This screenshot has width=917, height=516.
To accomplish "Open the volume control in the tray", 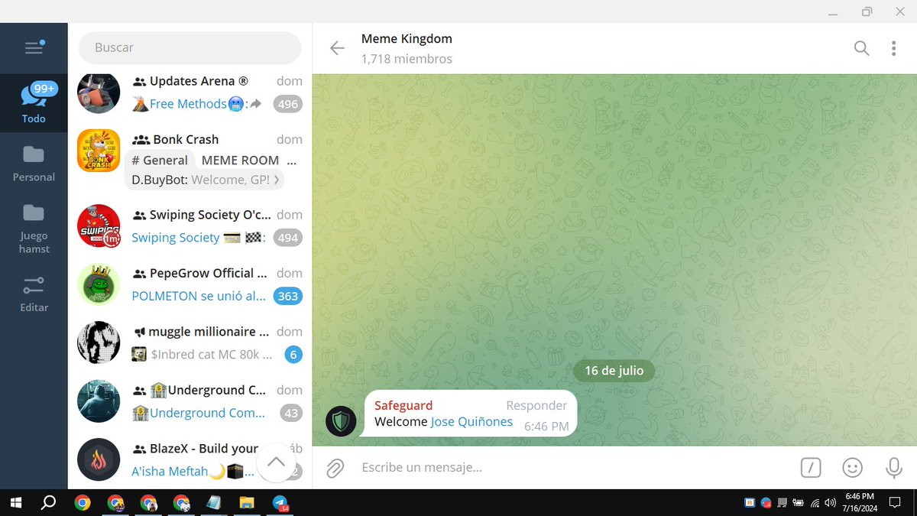I will [831, 503].
